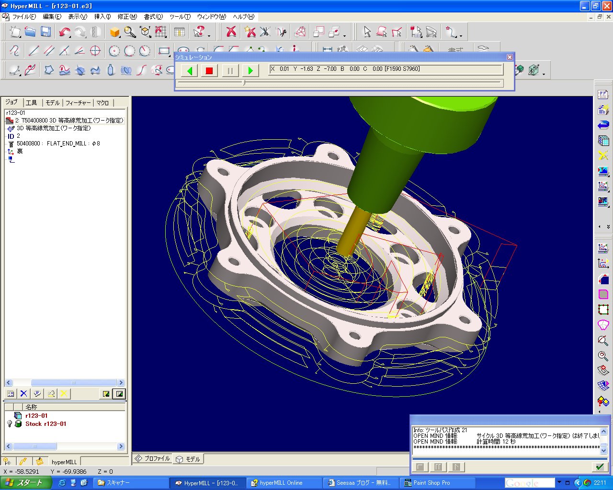The width and height of the screenshot is (613, 490).
Task: Click the green check confirm button in info window
Action: coord(599,467)
